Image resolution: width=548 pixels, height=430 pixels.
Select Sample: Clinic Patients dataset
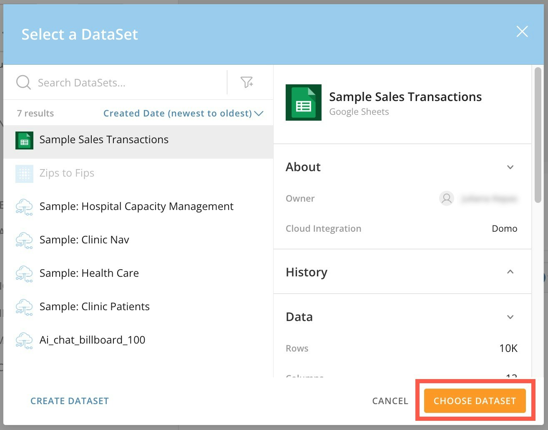pyautogui.click(x=138, y=307)
